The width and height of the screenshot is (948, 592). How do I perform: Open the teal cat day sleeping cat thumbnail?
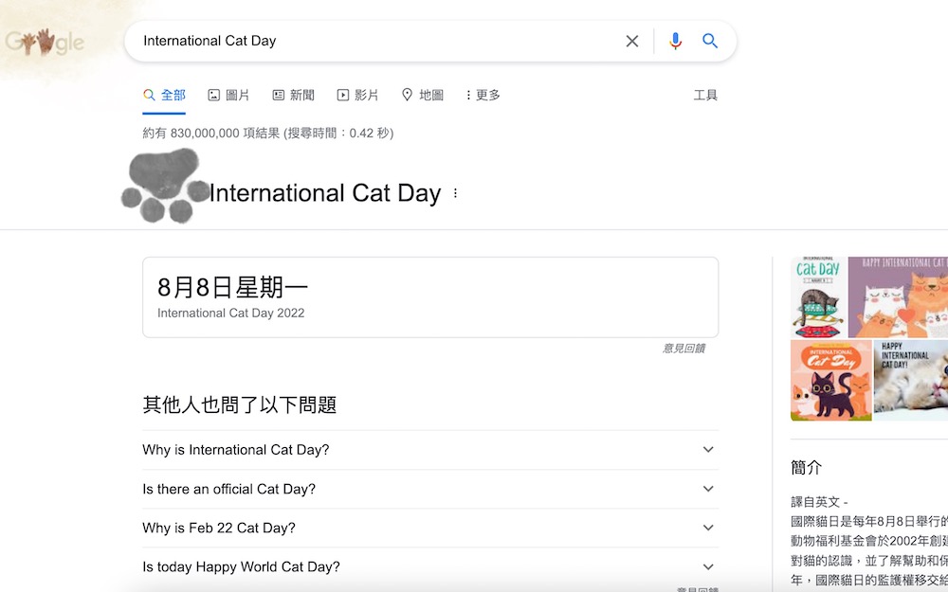(x=819, y=297)
